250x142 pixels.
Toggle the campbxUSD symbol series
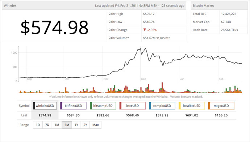pos(162,106)
